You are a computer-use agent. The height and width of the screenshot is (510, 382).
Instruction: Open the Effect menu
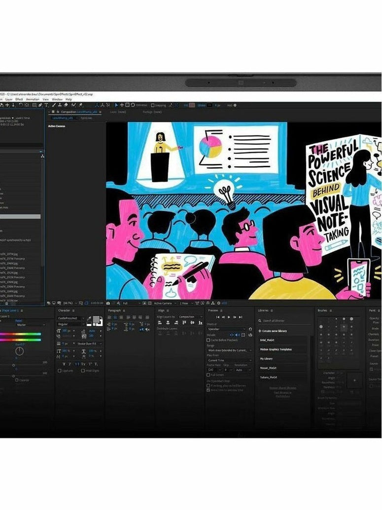pyautogui.click(x=19, y=99)
